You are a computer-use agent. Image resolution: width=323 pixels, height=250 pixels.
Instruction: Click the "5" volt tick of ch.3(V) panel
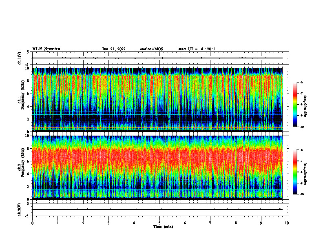(28, 203)
